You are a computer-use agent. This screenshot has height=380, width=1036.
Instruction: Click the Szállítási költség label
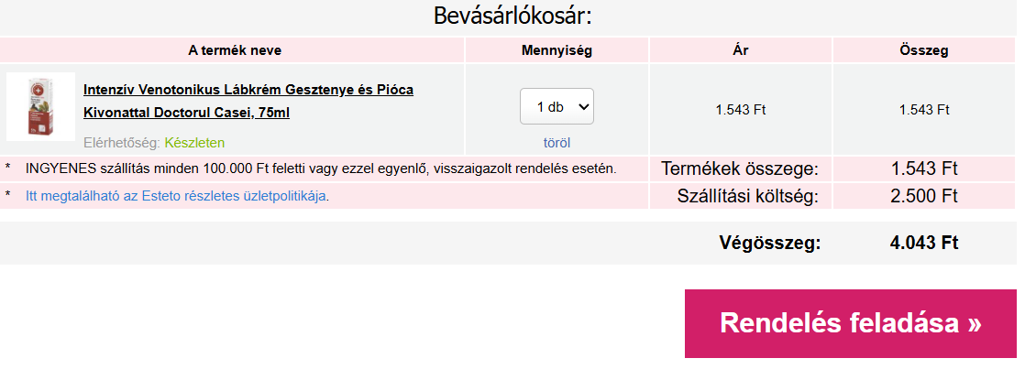click(x=747, y=195)
